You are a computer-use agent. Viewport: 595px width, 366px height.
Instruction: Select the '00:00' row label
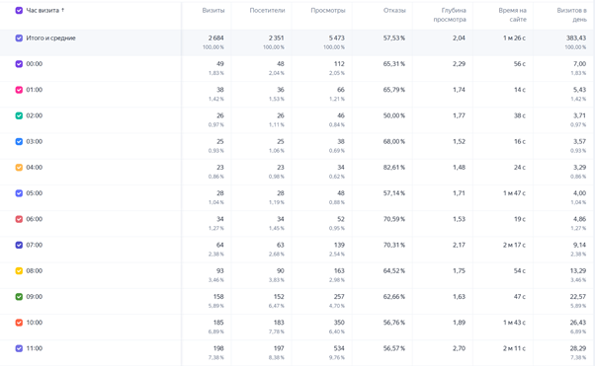click(35, 64)
